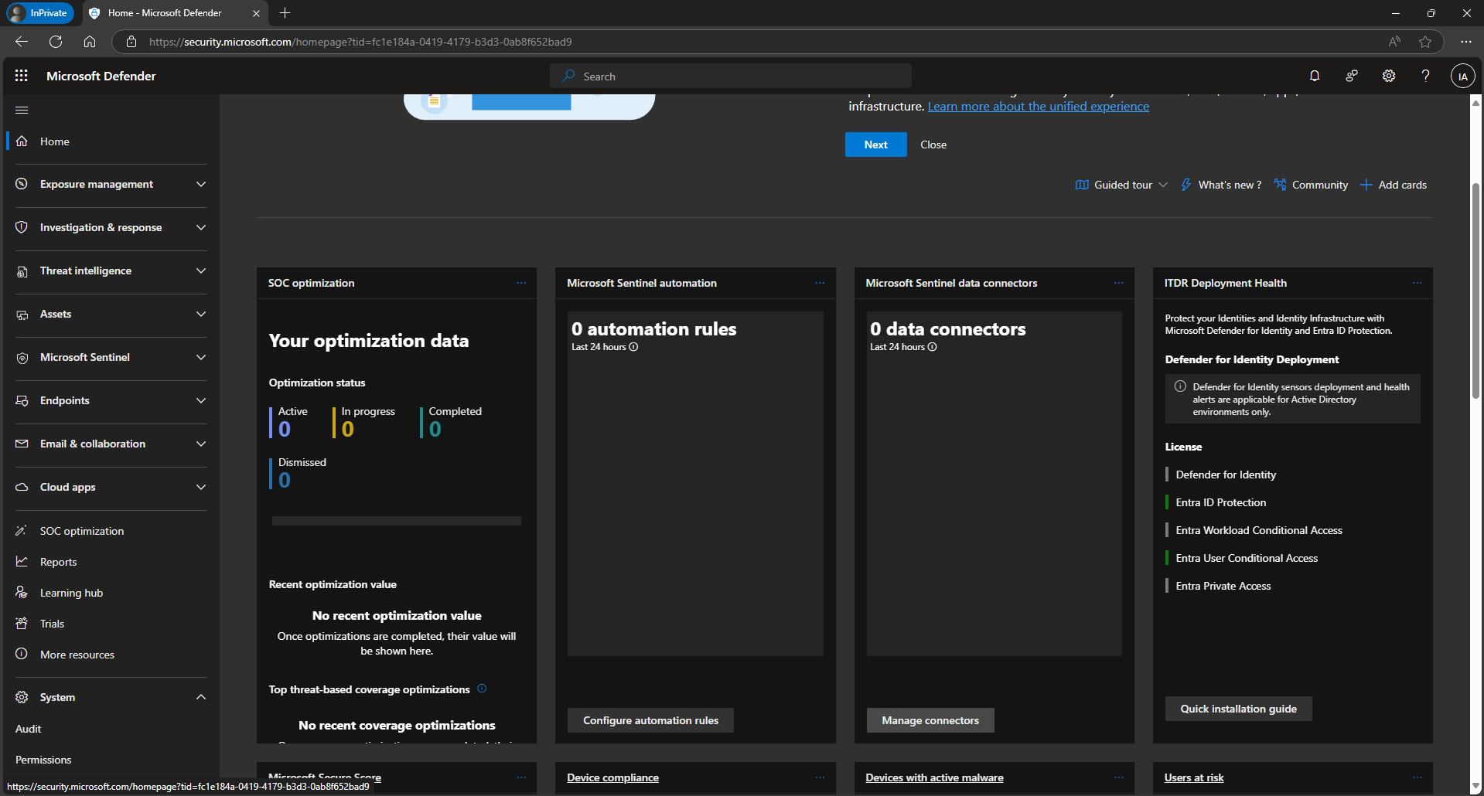
Task: Open the IA account profile avatar
Action: pyautogui.click(x=1462, y=76)
